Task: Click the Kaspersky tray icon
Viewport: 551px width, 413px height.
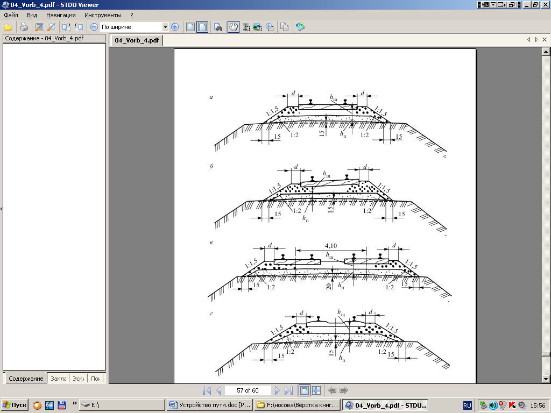Action: (x=512, y=405)
